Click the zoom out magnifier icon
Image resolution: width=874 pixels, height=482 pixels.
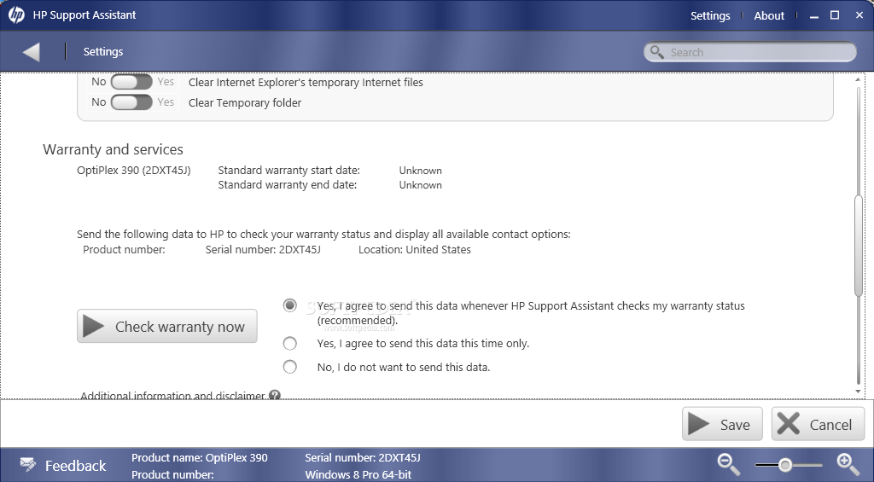pos(729,465)
